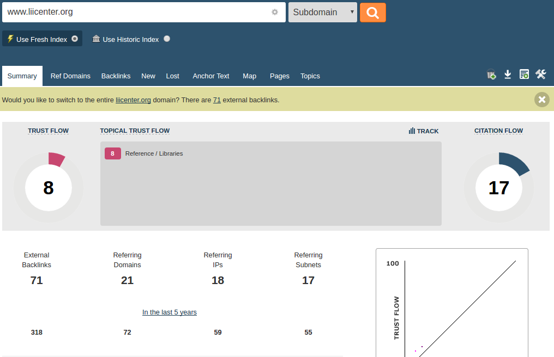Open search settings gear in URL field

pyautogui.click(x=274, y=12)
